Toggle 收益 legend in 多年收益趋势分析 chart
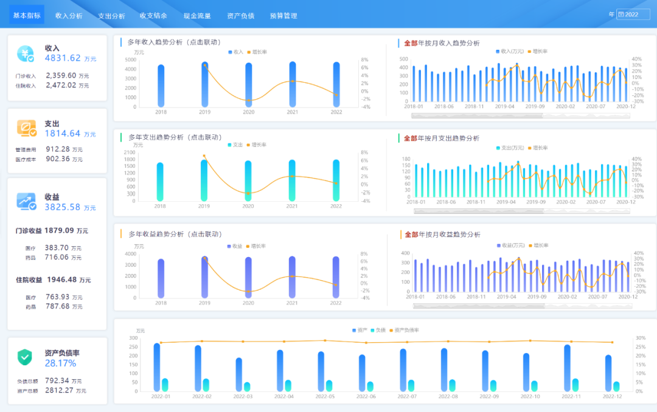This screenshot has width=657, height=412. [x=235, y=246]
